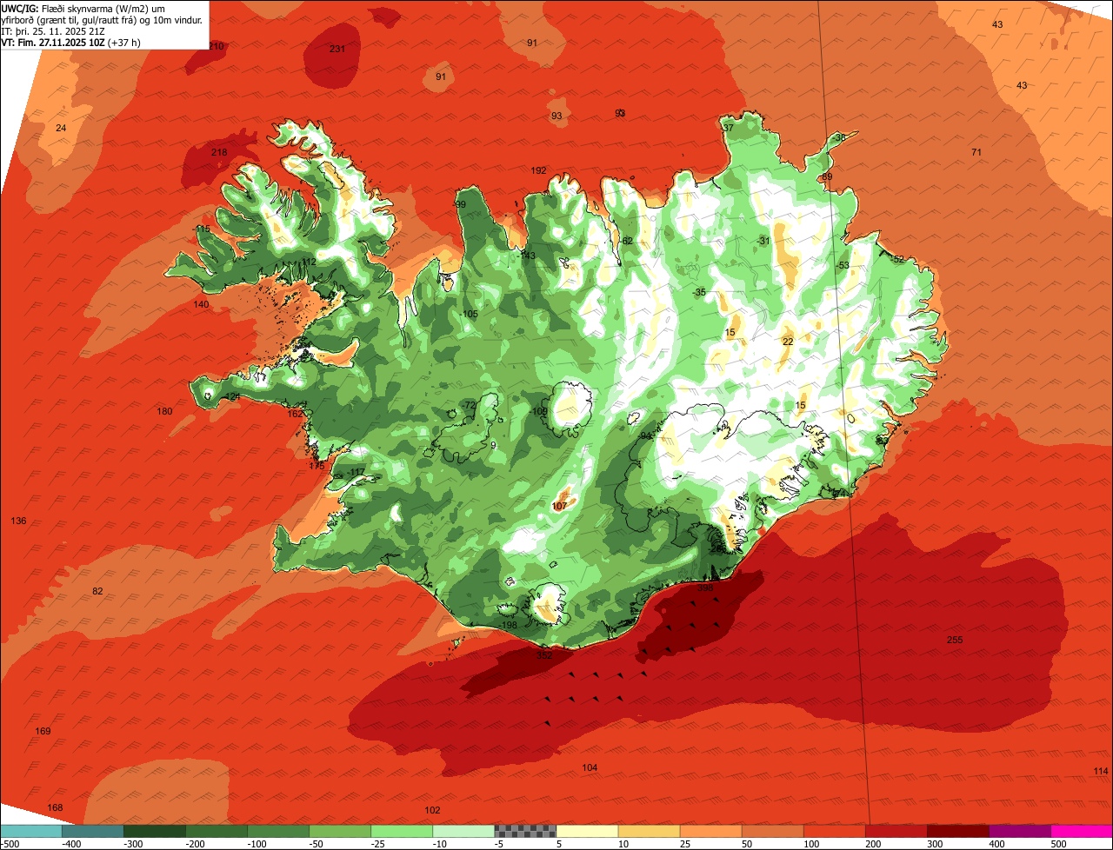
Task: Click the 50 to 100 orange legend swatch
Action: 772,831
